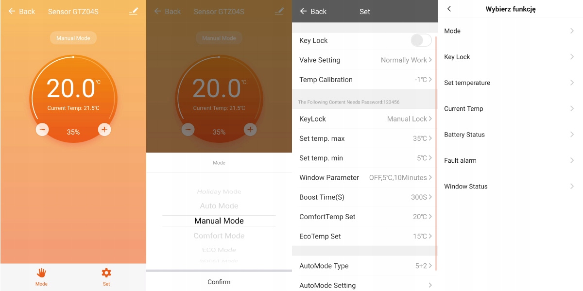Open Window Parameter setting
Screen dimensions: 583x291
coord(364,178)
